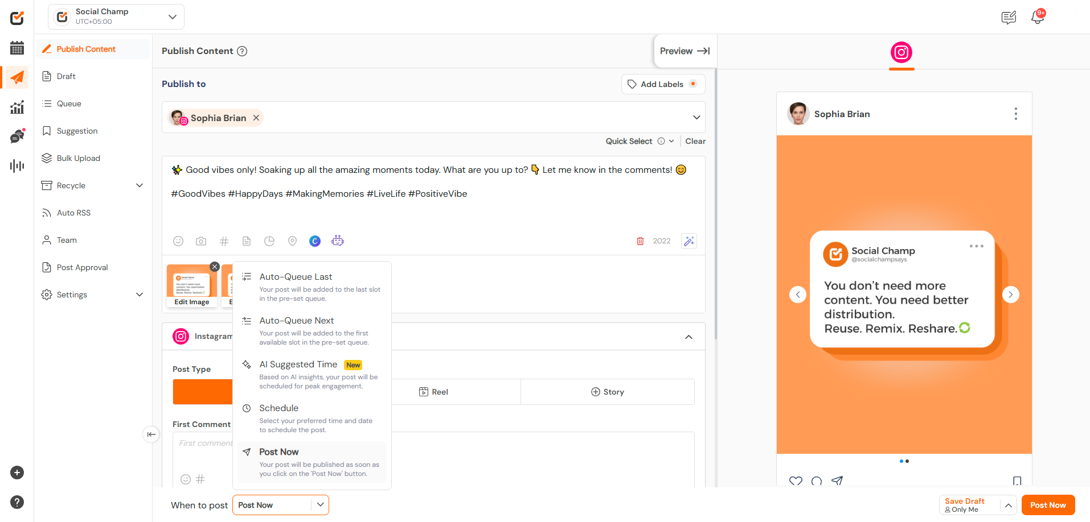1090x522 pixels.
Task: Clear selected accounts
Action: click(x=695, y=141)
